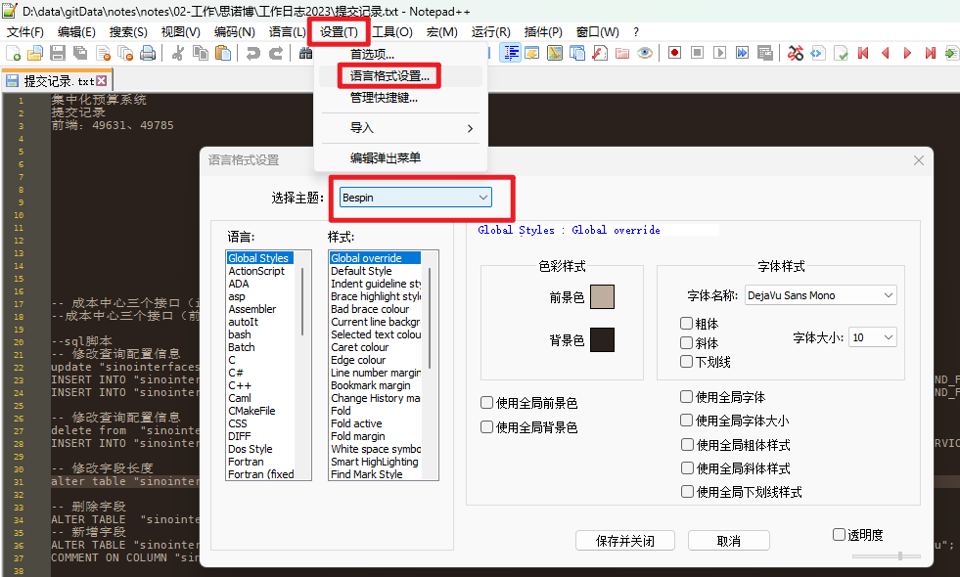The height and width of the screenshot is (577, 960).
Task: Click the 前景色 foreground color swatch
Action: (602, 297)
